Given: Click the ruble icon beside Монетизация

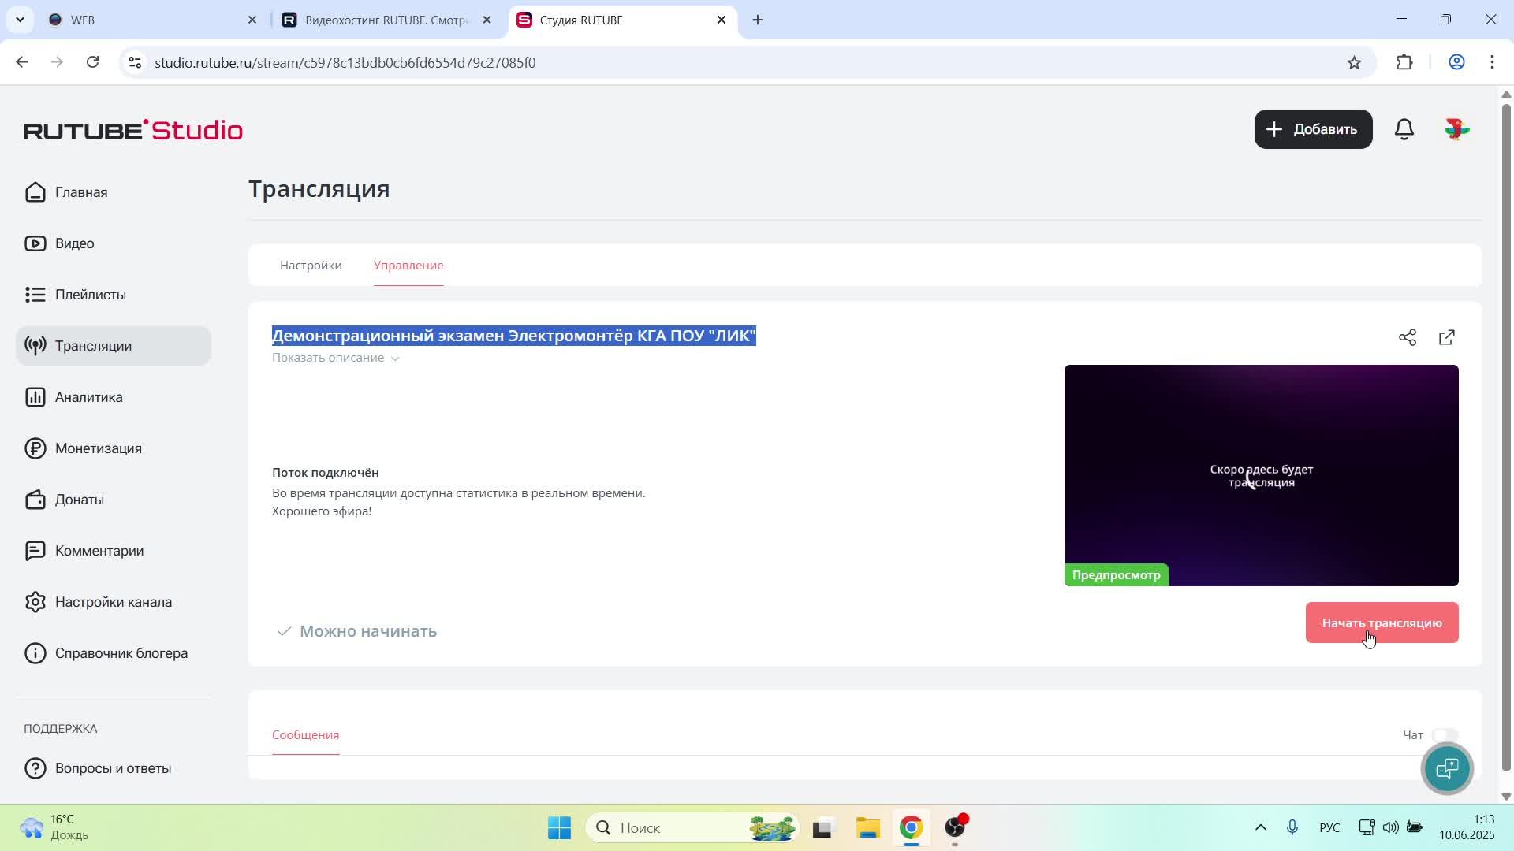Looking at the screenshot, I should 35,448.
